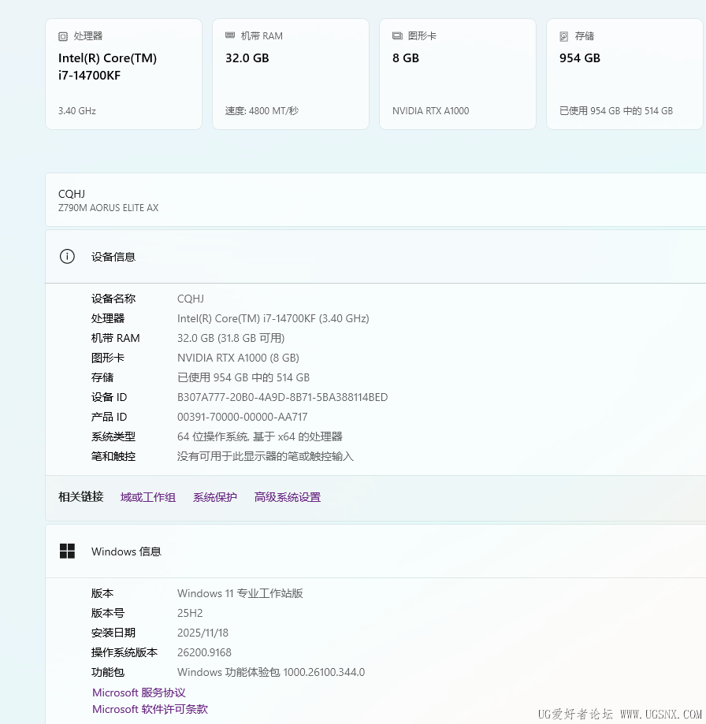This screenshot has width=706, height=724.
Task: Select '64 位操作系统, 基于 x64 的处理器' value
Action: [x=260, y=436]
